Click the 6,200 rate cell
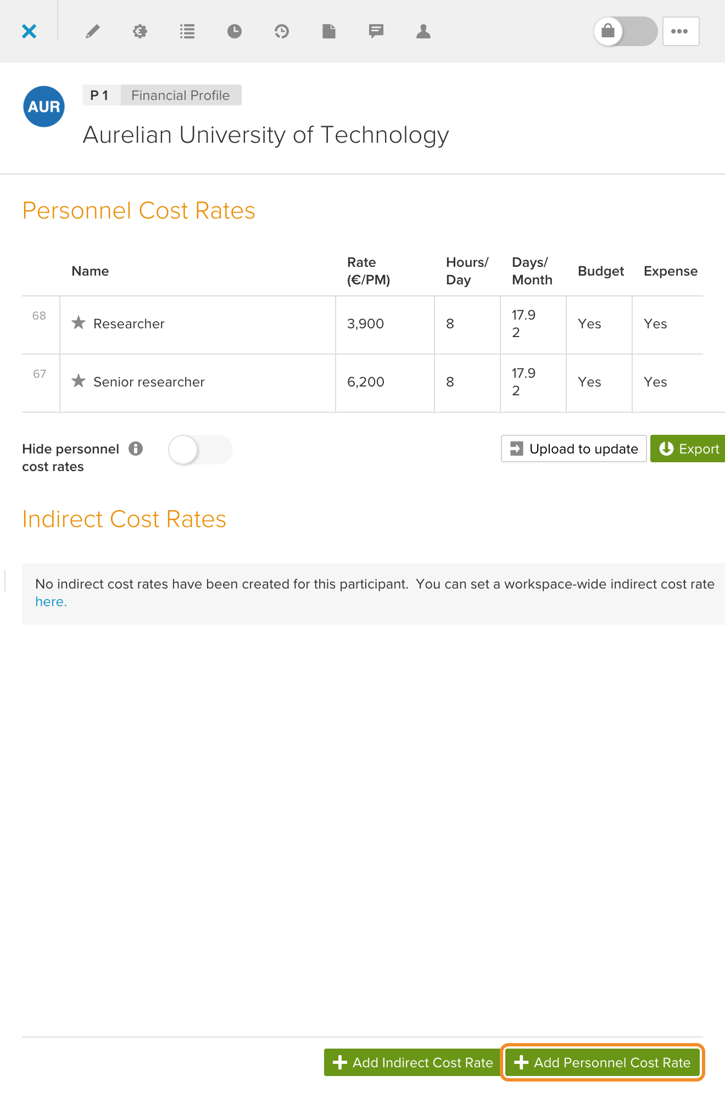The image size is (725, 1098). 384,383
